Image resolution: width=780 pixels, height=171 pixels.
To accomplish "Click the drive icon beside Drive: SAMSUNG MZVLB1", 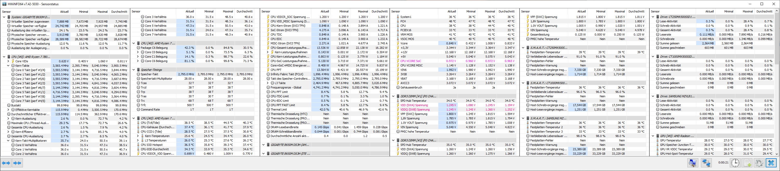I will point(658,96).
